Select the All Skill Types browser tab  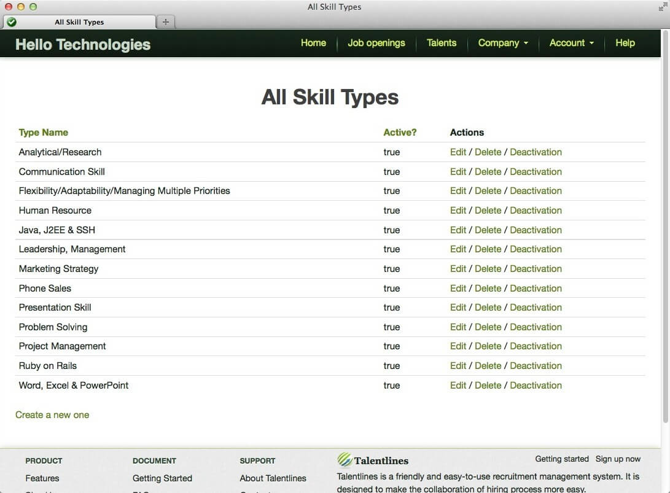tap(79, 21)
